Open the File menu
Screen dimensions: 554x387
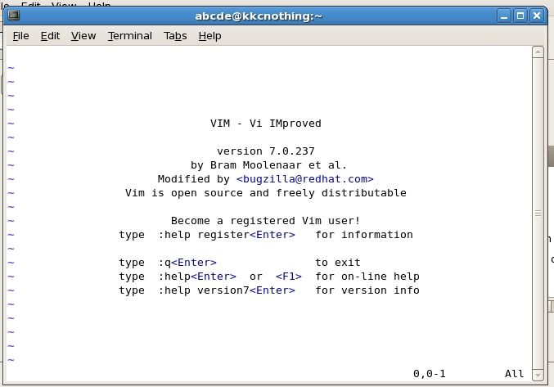(x=20, y=36)
